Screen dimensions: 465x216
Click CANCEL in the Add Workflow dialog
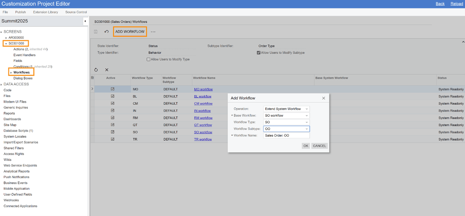tap(319, 146)
